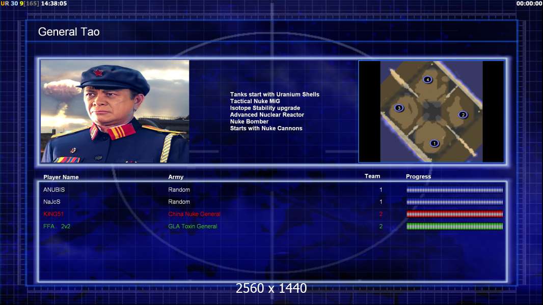The width and height of the screenshot is (543, 305).
Task: Click the China Nuke General army text
Action: pos(194,214)
